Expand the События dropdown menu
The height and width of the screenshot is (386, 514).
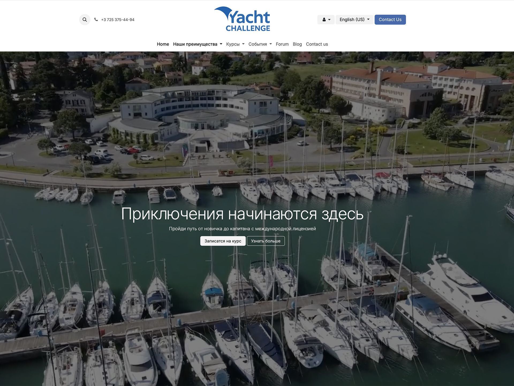coord(260,44)
